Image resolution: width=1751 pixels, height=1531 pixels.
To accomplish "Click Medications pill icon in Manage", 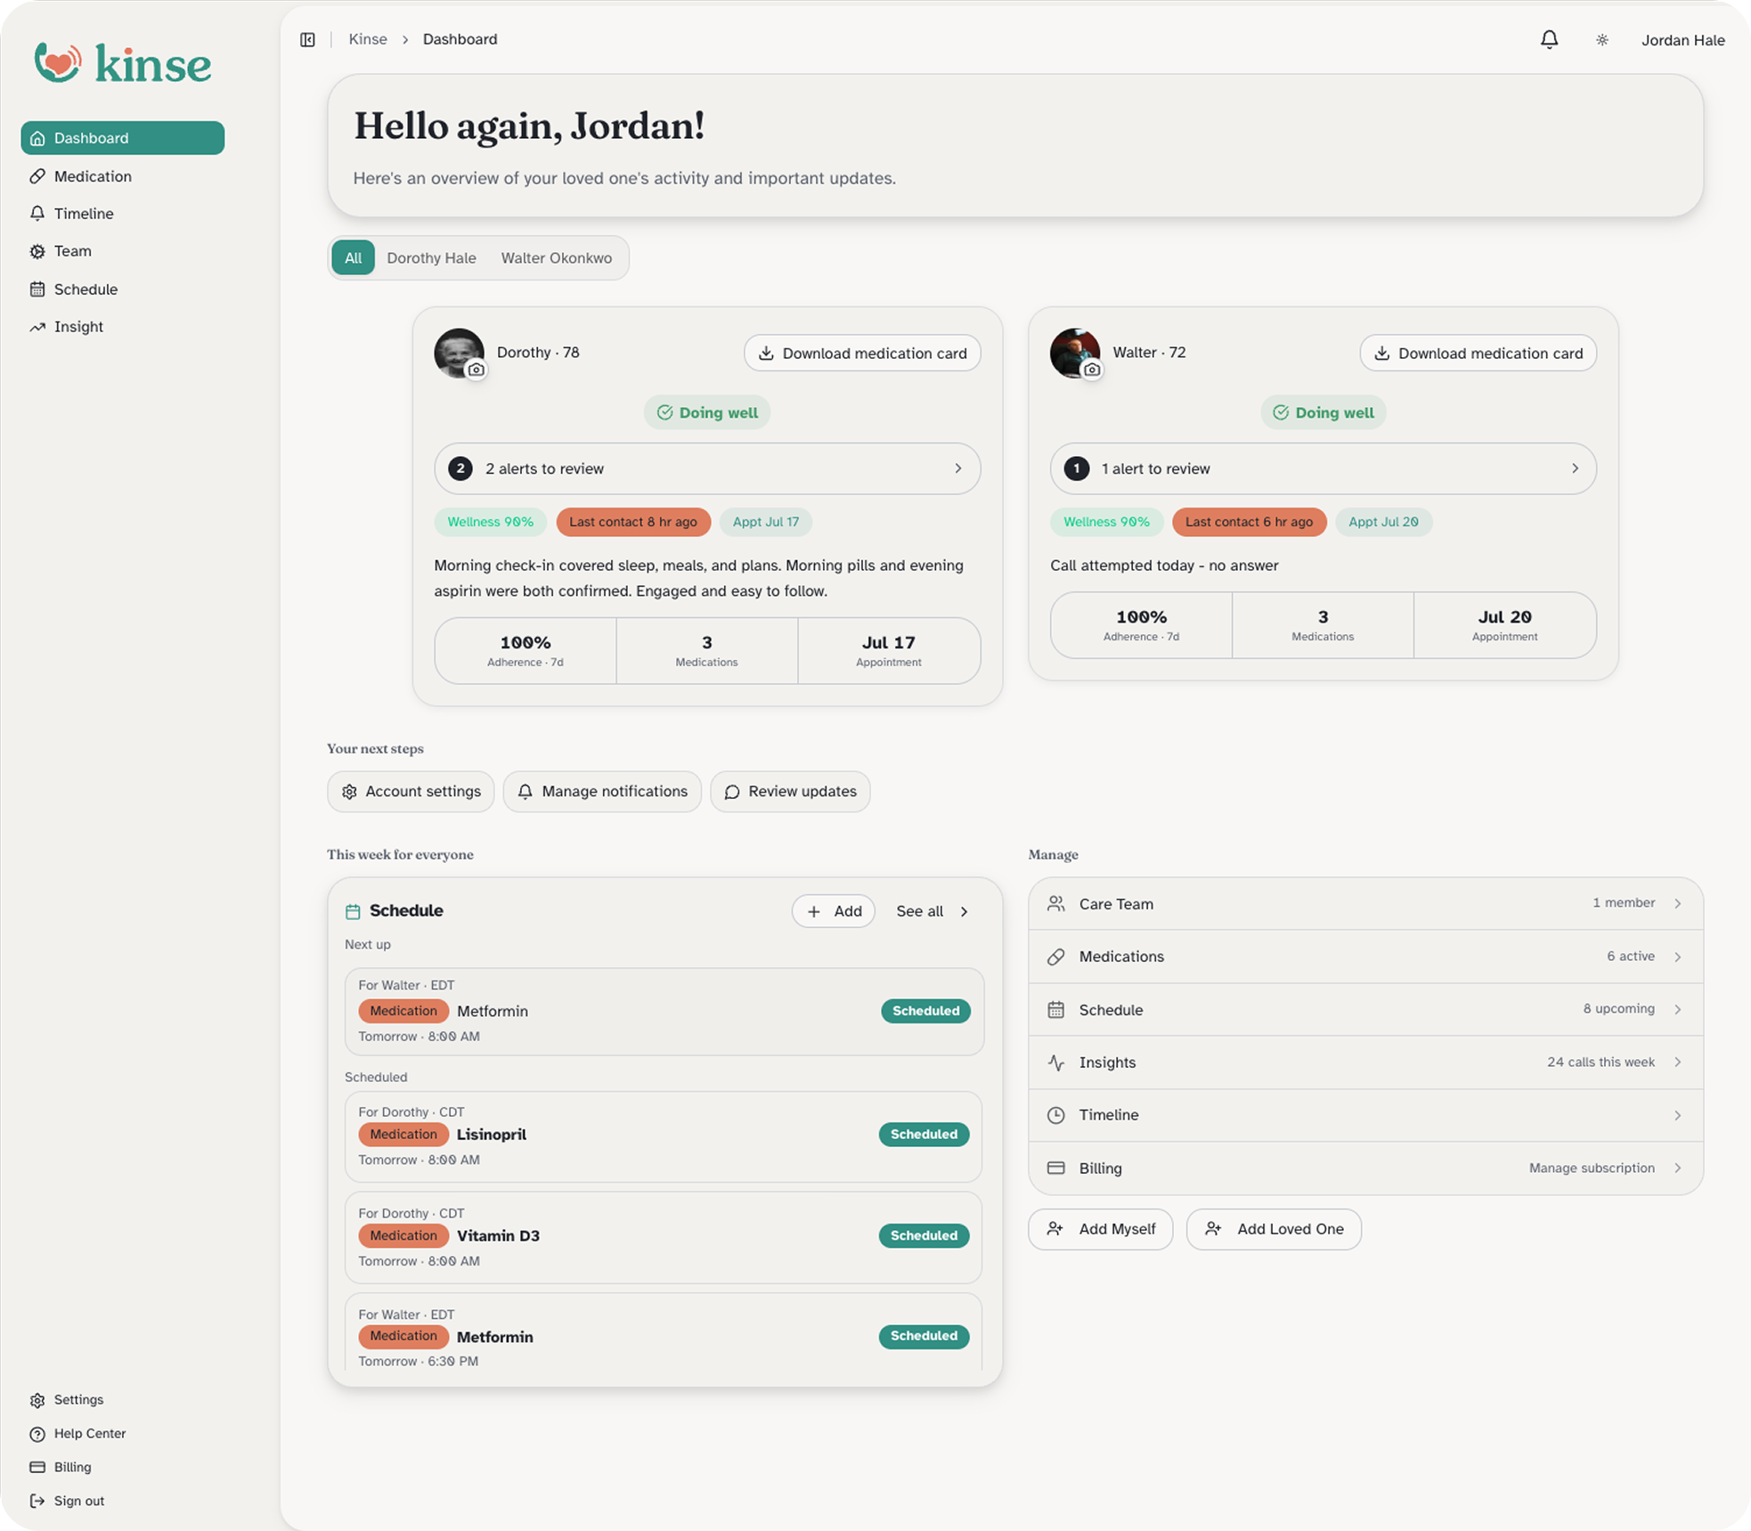I will click(x=1055, y=957).
